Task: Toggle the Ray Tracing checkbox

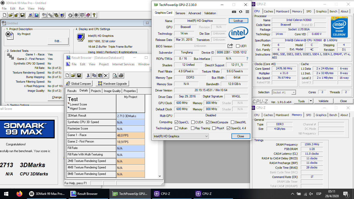Action: (193, 128)
